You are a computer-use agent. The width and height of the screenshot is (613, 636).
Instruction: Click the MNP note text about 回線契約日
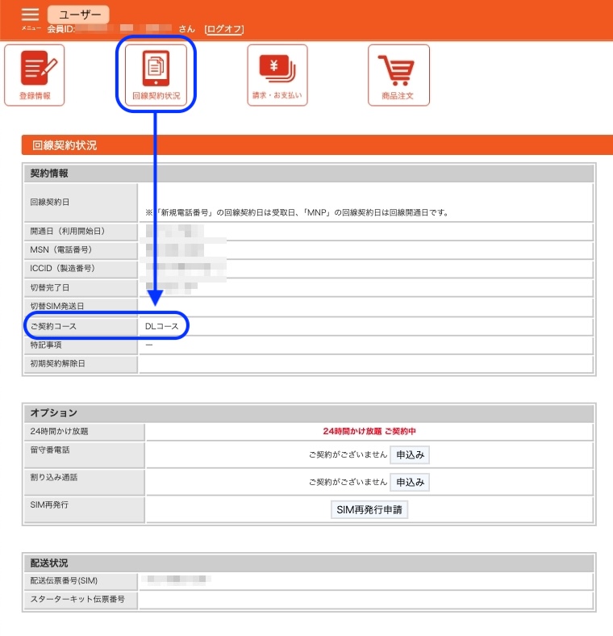[297, 212]
